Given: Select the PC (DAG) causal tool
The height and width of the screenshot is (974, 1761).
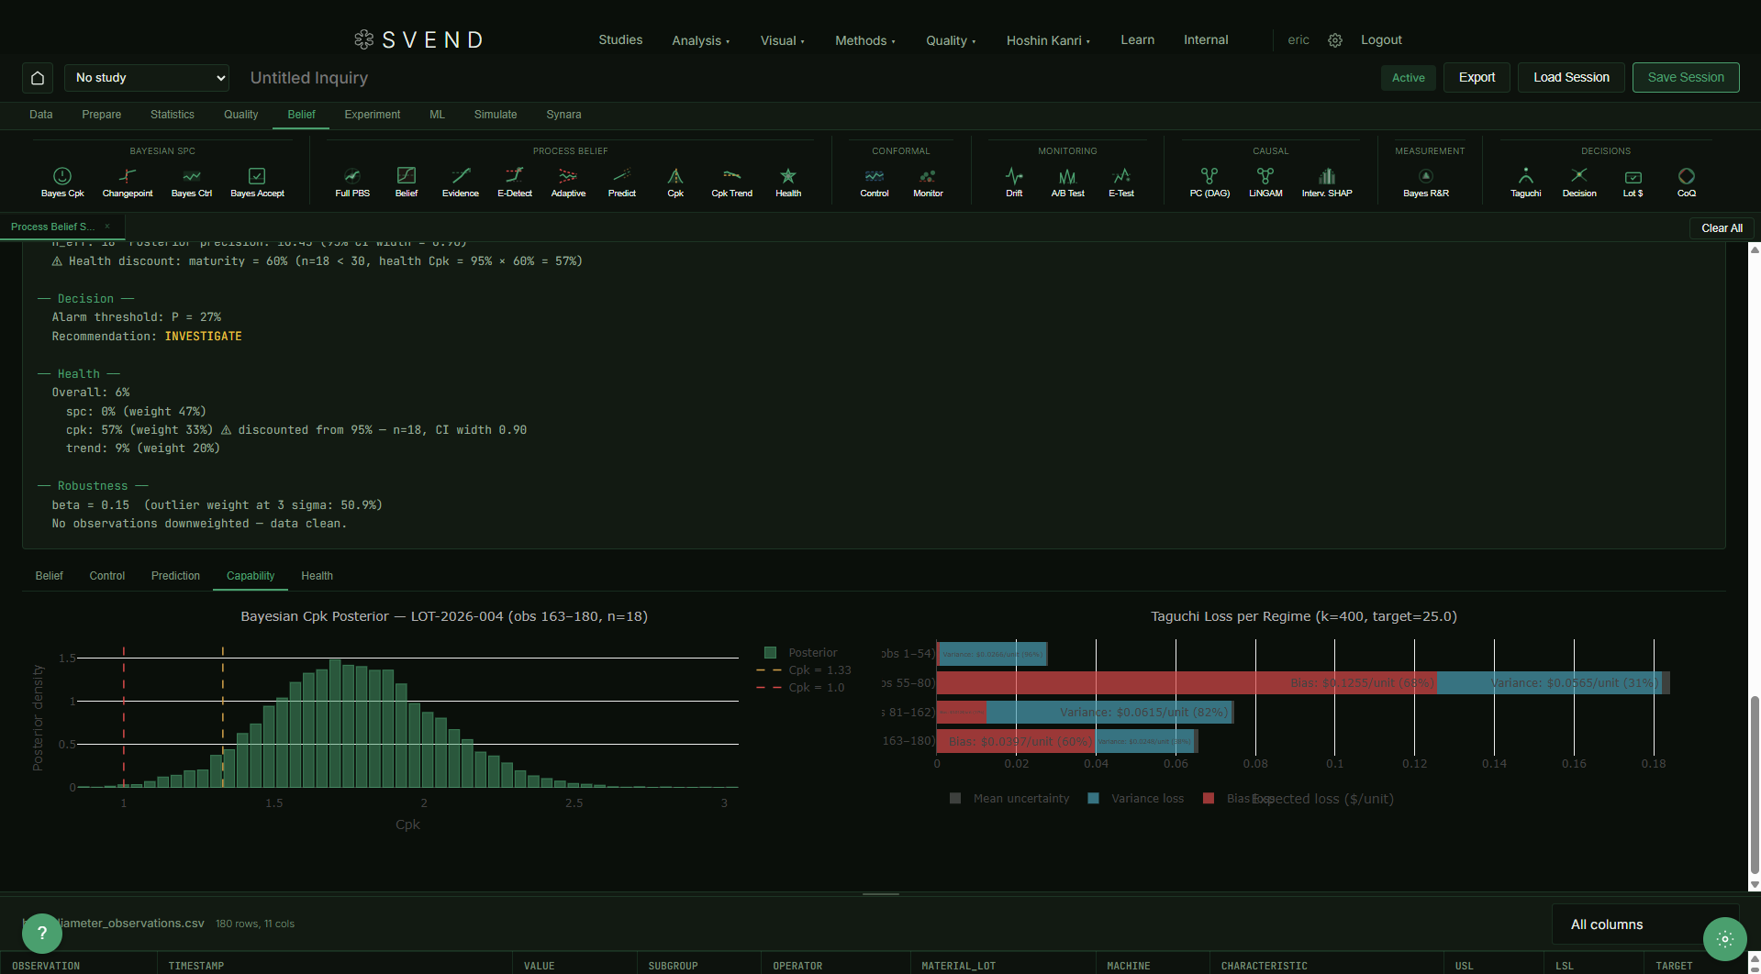Looking at the screenshot, I should coord(1209,181).
